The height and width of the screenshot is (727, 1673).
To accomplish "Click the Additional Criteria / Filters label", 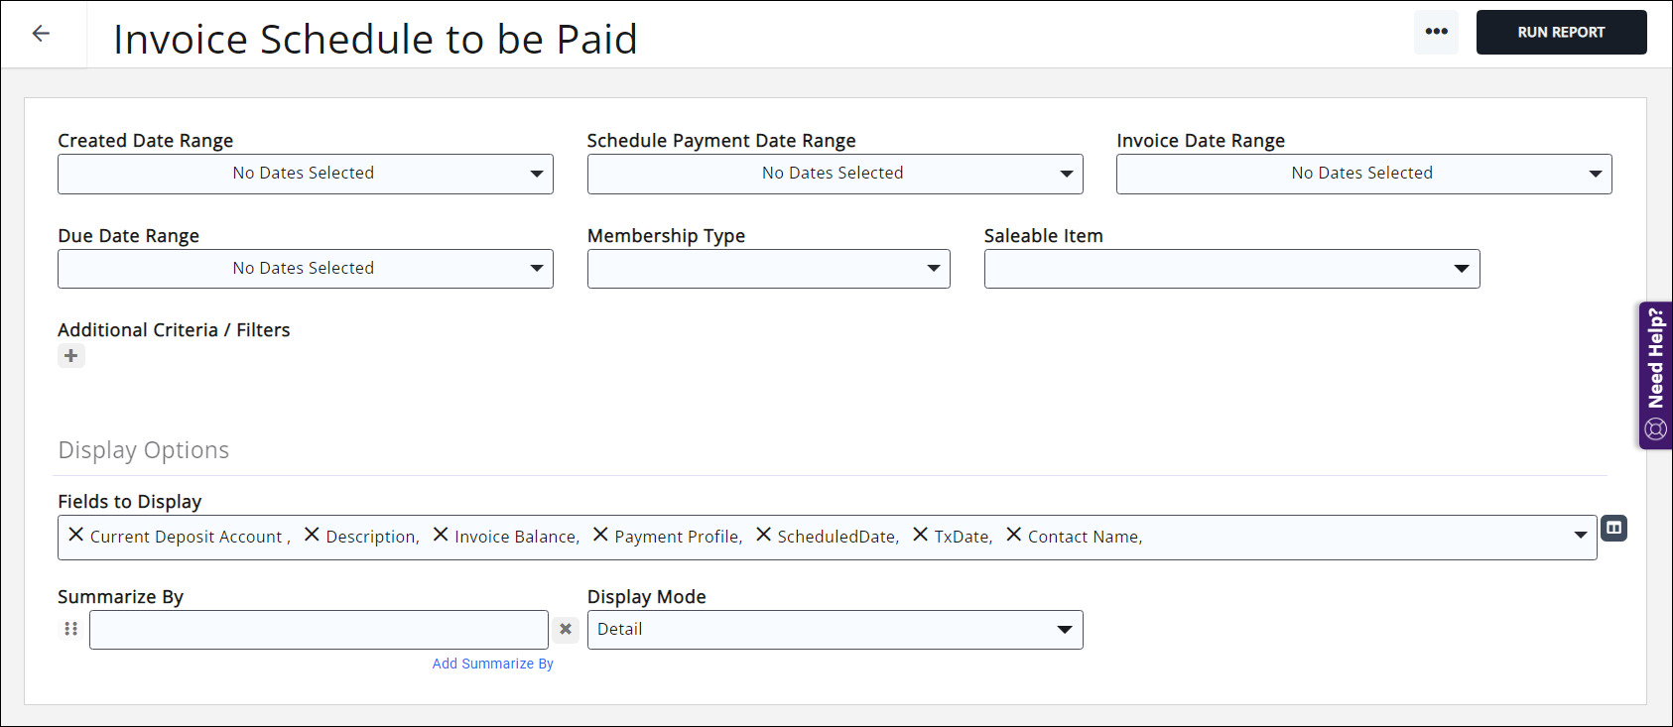I will (174, 330).
